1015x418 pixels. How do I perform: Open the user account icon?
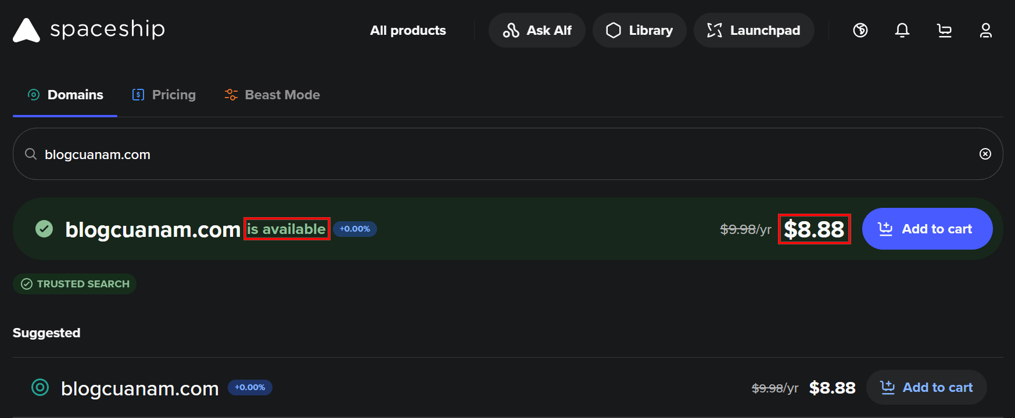[986, 30]
